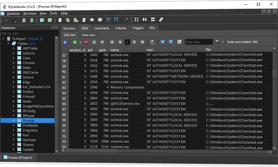Open the Tools menu
278x167 pixels.
click(x=54, y=13)
